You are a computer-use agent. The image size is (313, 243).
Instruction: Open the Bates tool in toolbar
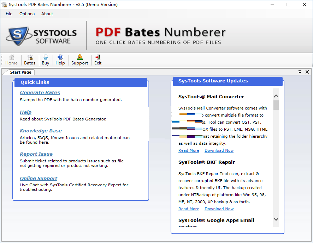tap(30, 60)
